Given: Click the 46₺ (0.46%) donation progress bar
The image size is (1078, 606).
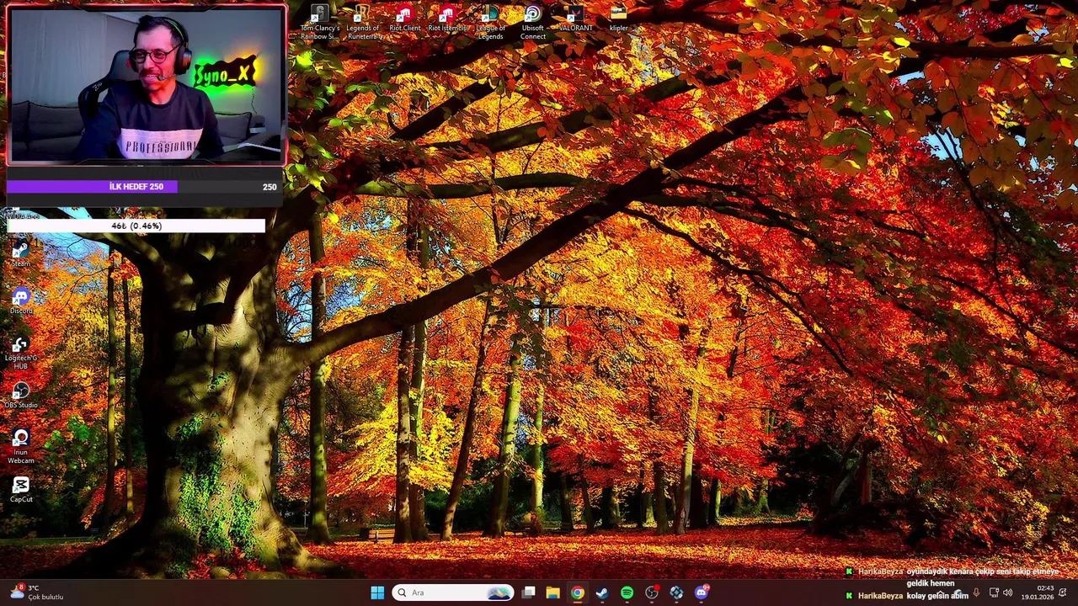Looking at the screenshot, I should (x=136, y=226).
